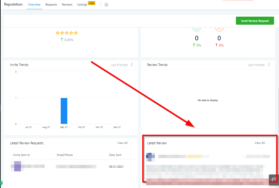Click the blue Sep, 21 chart bar
The image size is (279, 188).
[64, 111]
